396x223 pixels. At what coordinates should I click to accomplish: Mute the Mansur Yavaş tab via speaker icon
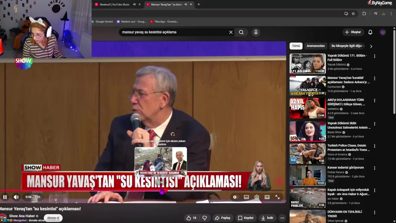click(x=186, y=4)
